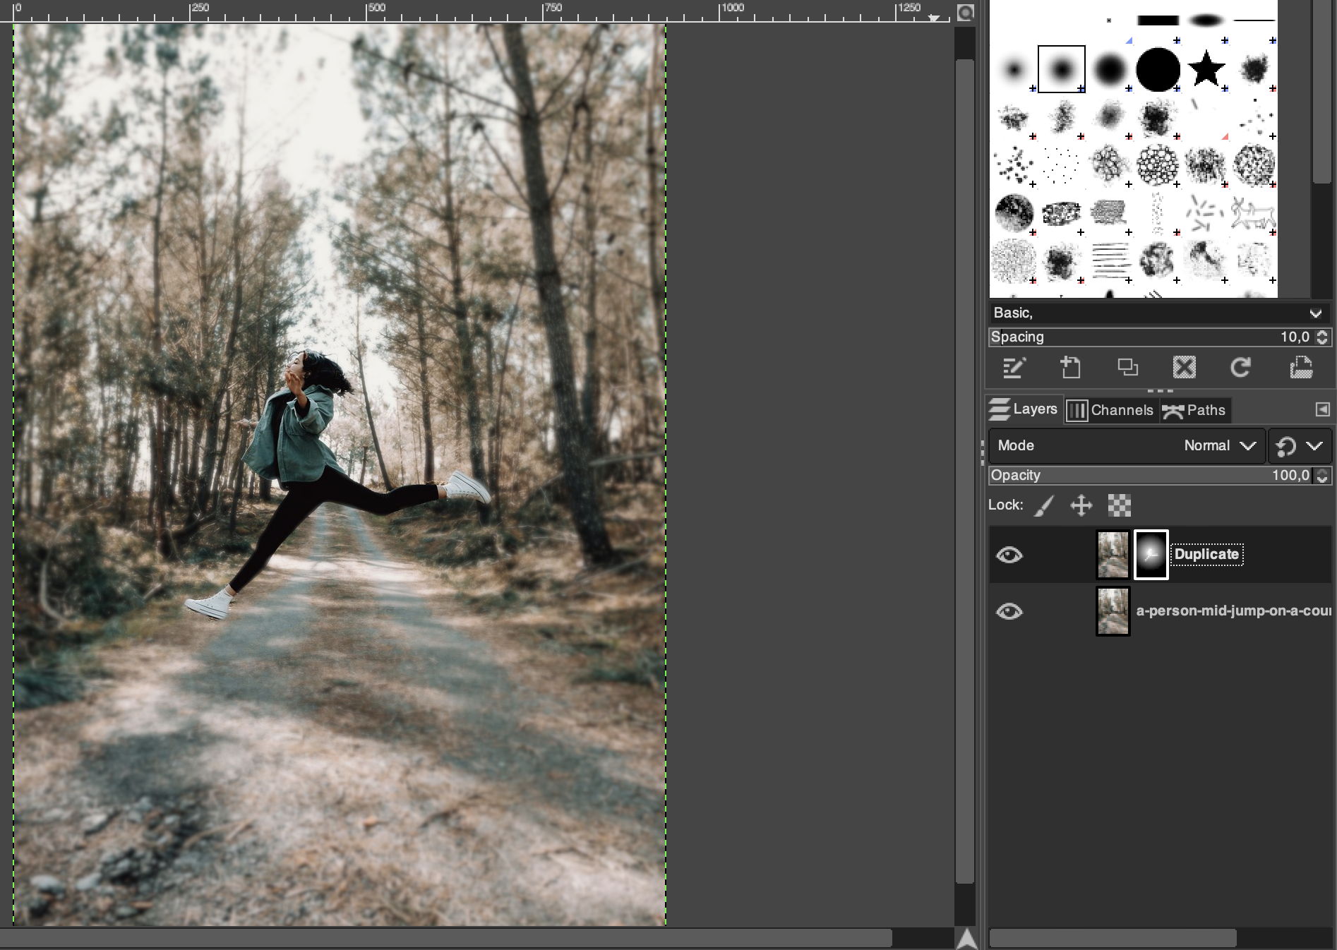Duplicate the selected brush

point(1127,368)
